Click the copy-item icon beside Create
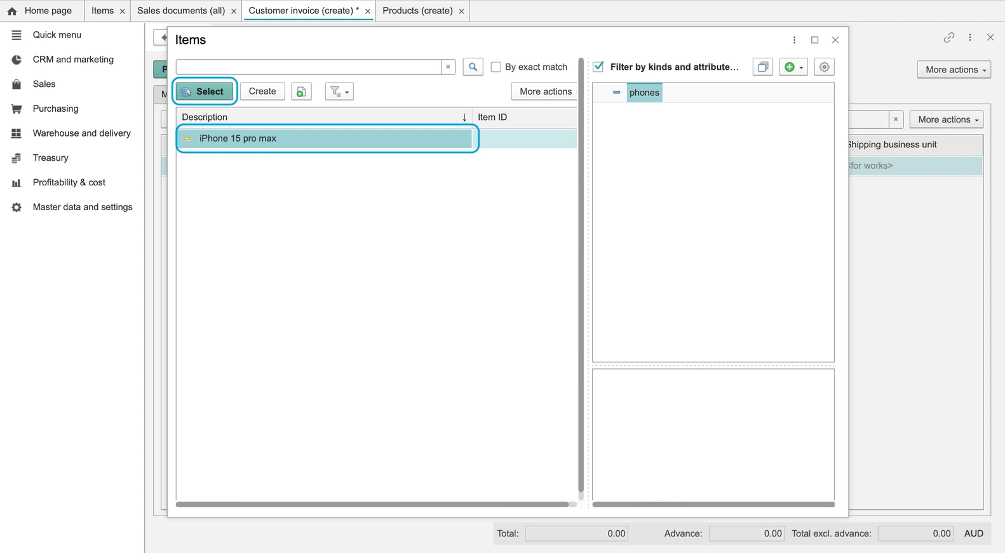Image resolution: width=1005 pixels, height=553 pixels. point(301,91)
